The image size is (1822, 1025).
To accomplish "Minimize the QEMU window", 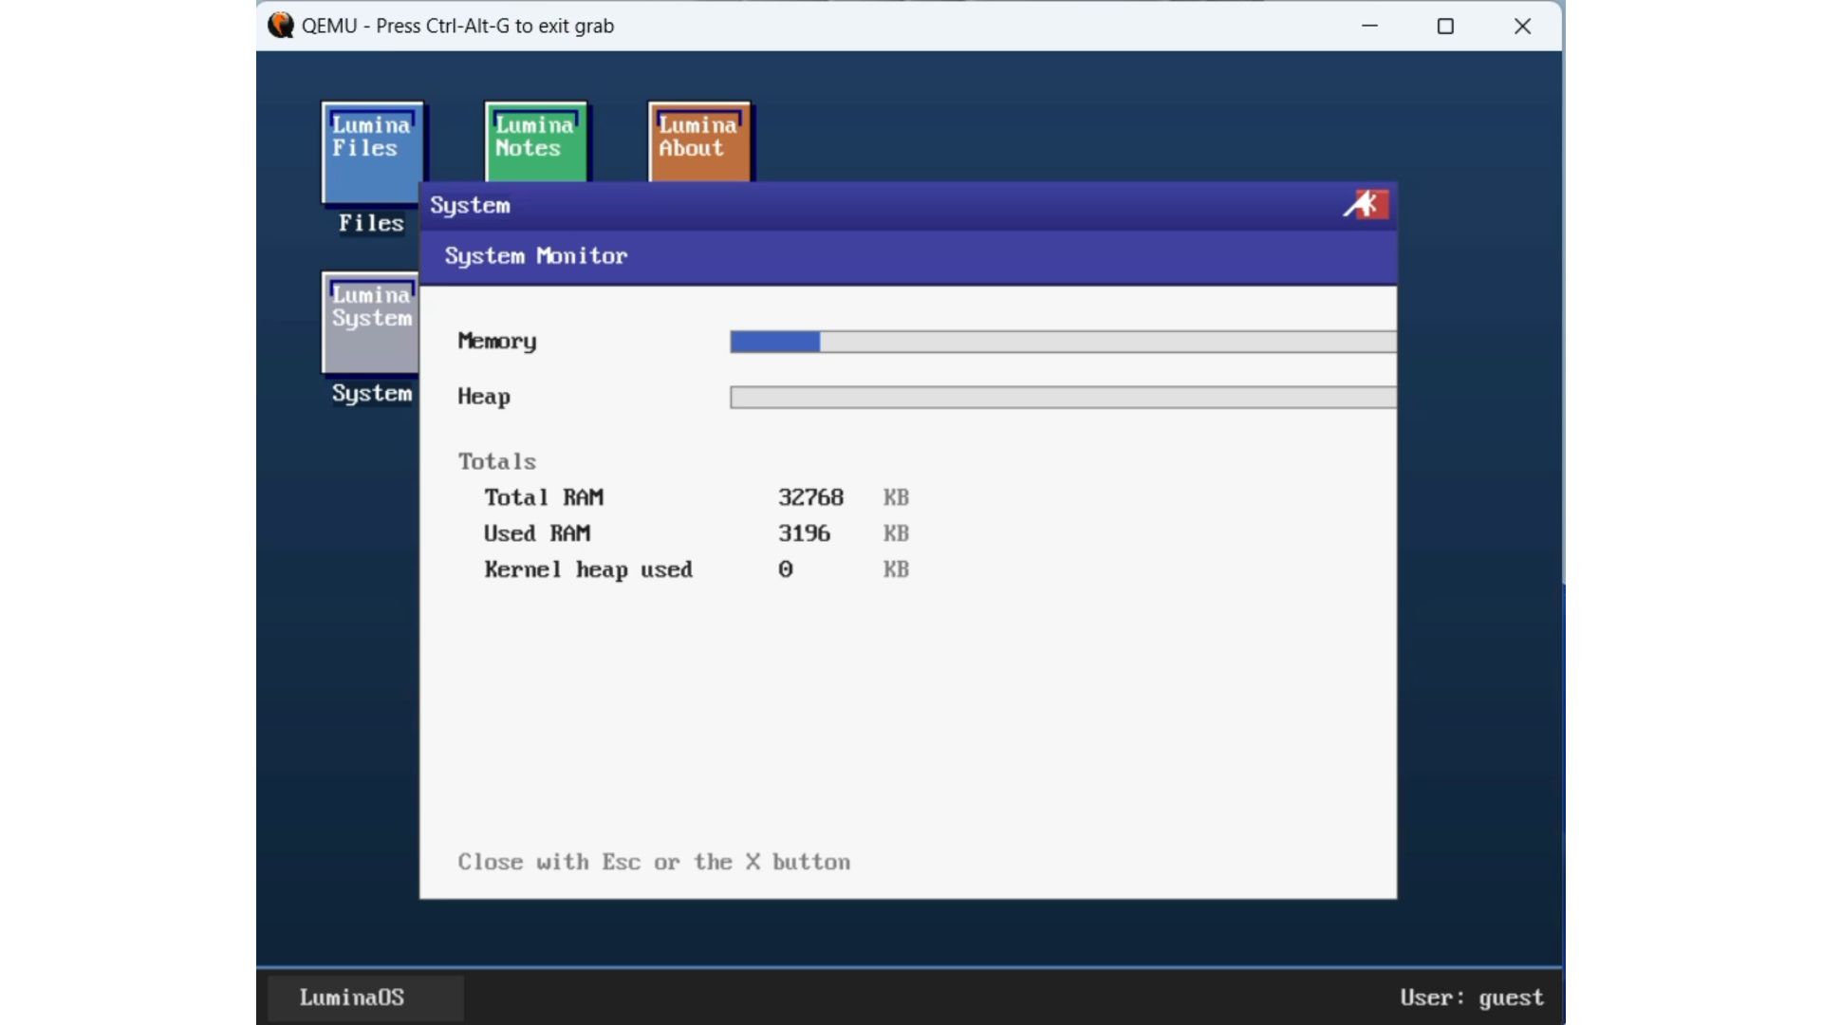I will (1369, 26).
